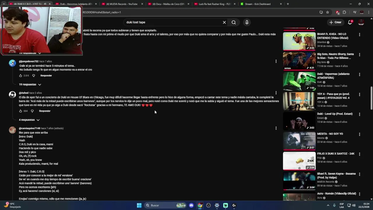This screenshot has width=373, height=210.
Task: Click the page vertical scrollbar
Action: [371, 98]
